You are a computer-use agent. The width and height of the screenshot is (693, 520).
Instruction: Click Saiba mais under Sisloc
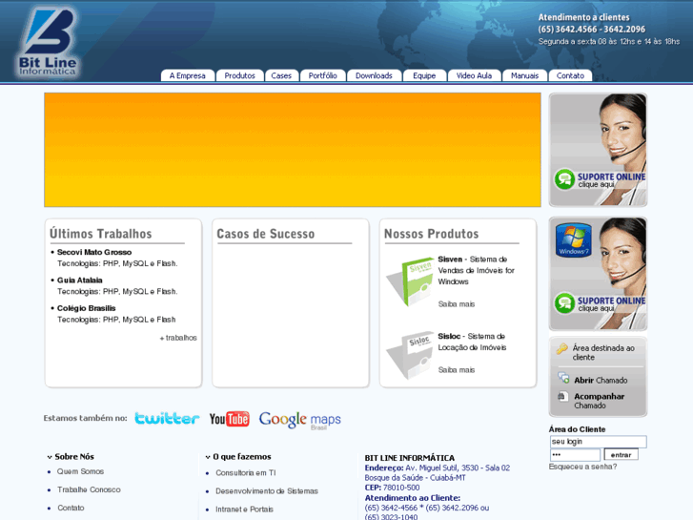click(456, 370)
